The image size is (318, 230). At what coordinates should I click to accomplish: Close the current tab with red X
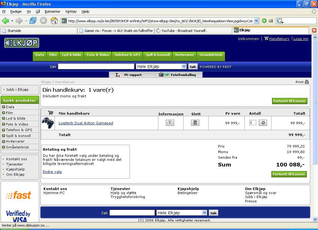tap(314, 30)
